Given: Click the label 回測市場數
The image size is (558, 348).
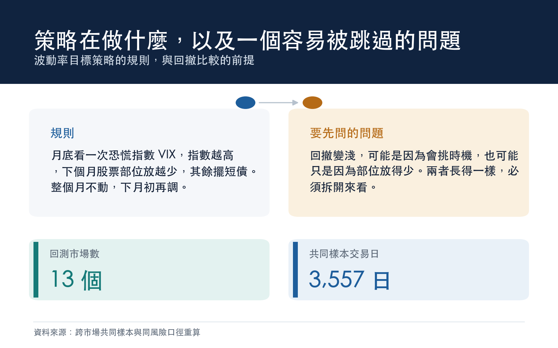Looking at the screenshot, I should (75, 254).
